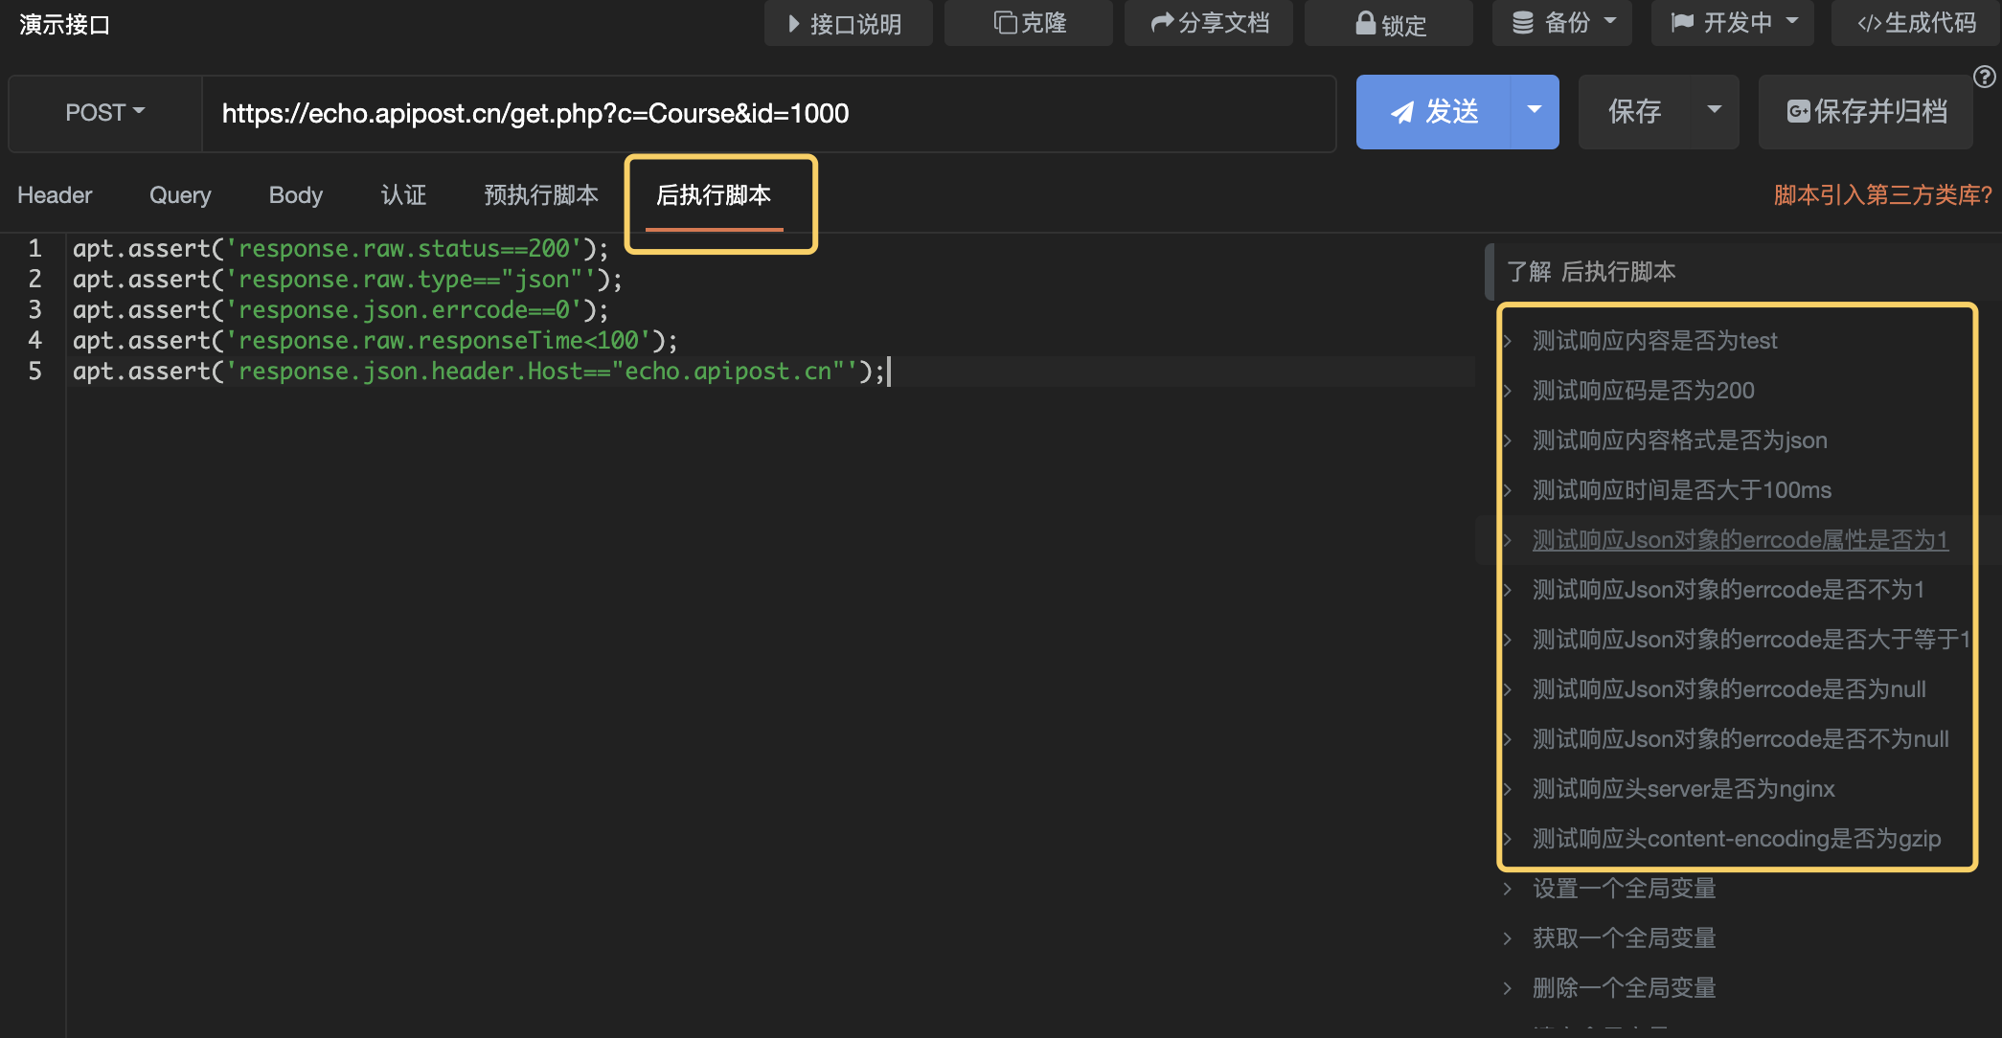This screenshot has width=2002, height=1038.
Task: Insert snippet 测试响应内容是否为test
Action: click(1654, 341)
